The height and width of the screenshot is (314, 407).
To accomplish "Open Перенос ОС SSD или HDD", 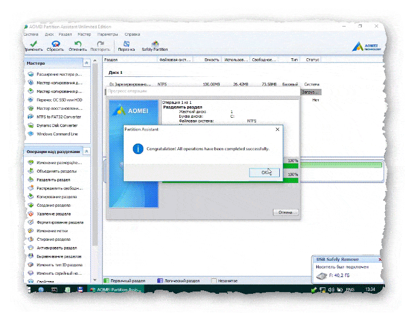I will pyautogui.click(x=55, y=100).
